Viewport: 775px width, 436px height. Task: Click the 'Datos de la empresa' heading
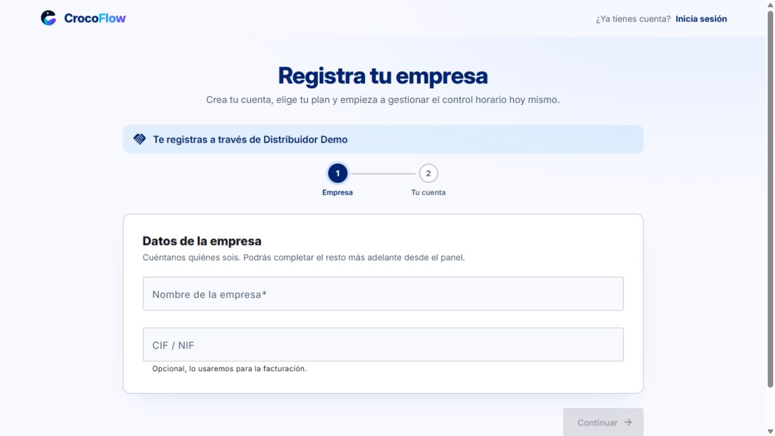click(202, 241)
